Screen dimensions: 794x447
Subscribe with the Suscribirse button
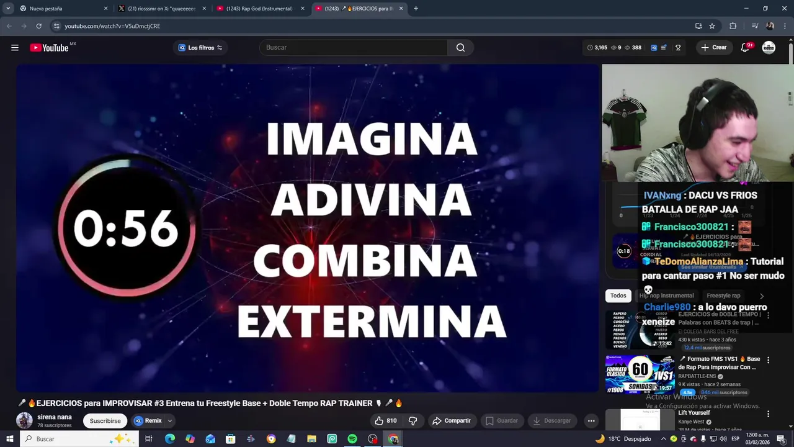point(105,421)
